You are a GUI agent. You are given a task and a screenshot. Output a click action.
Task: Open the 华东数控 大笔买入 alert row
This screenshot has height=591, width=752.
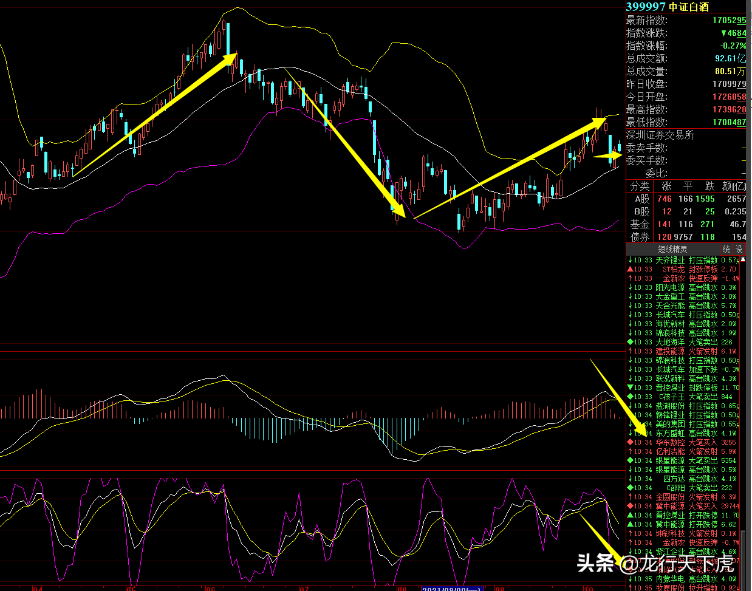[x=683, y=442]
